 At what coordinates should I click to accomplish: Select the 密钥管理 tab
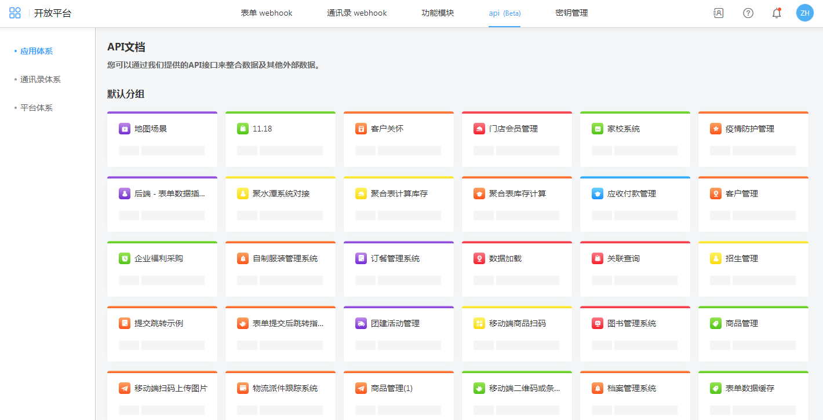tap(571, 13)
